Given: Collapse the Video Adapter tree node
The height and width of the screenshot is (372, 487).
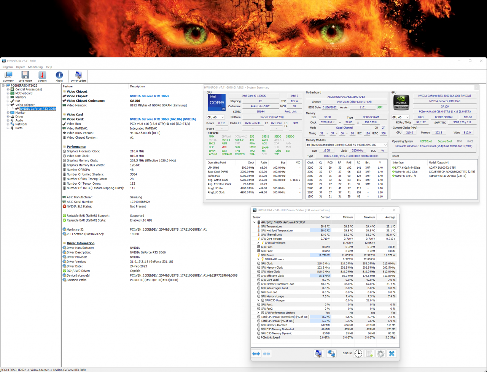Looking at the screenshot, I should tap(8, 105).
